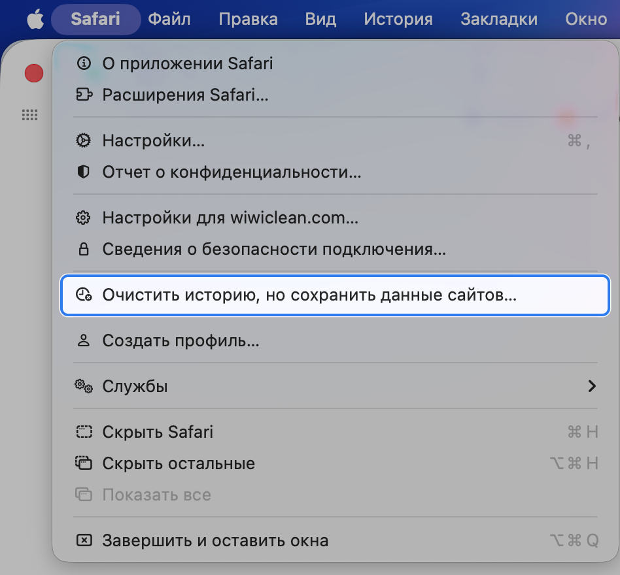Click the red close button of Safari window
The width and height of the screenshot is (620, 575).
(x=34, y=73)
